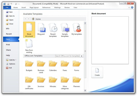137x96 pixels.
Task: Click the Undo icon in title bar
Action: [x=11, y=4]
